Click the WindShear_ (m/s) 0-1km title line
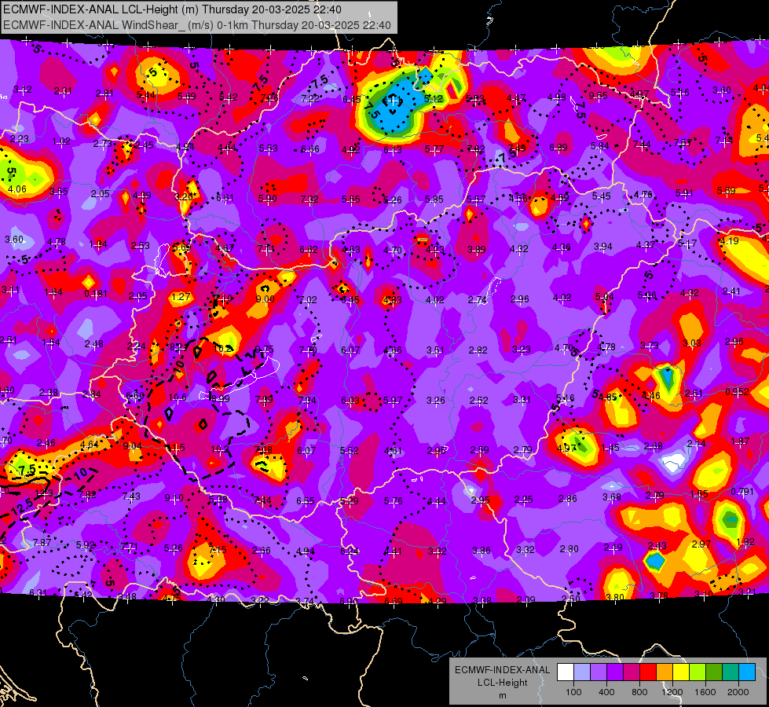The height and width of the screenshot is (707, 769). click(197, 25)
